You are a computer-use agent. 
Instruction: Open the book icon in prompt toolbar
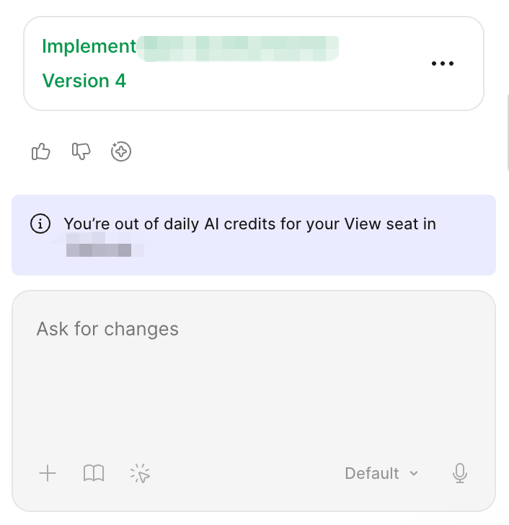click(94, 473)
